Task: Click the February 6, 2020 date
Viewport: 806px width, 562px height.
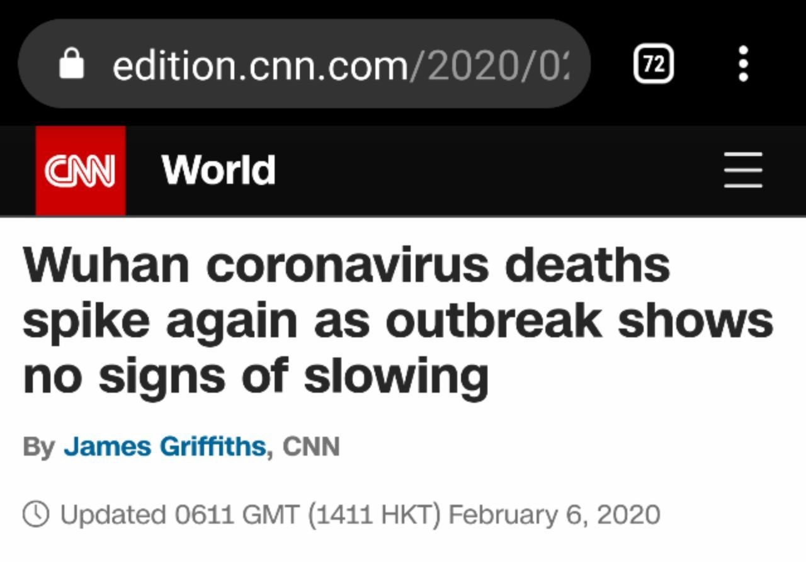Action: tap(554, 515)
